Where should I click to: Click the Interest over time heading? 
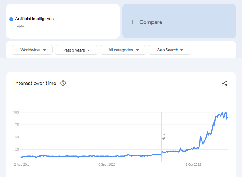(35, 83)
